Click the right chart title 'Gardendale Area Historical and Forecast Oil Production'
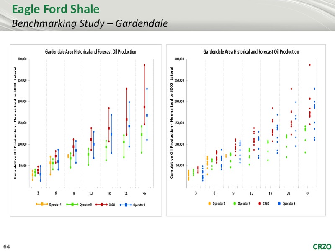The image size is (335, 251). pyautogui.click(x=251, y=51)
